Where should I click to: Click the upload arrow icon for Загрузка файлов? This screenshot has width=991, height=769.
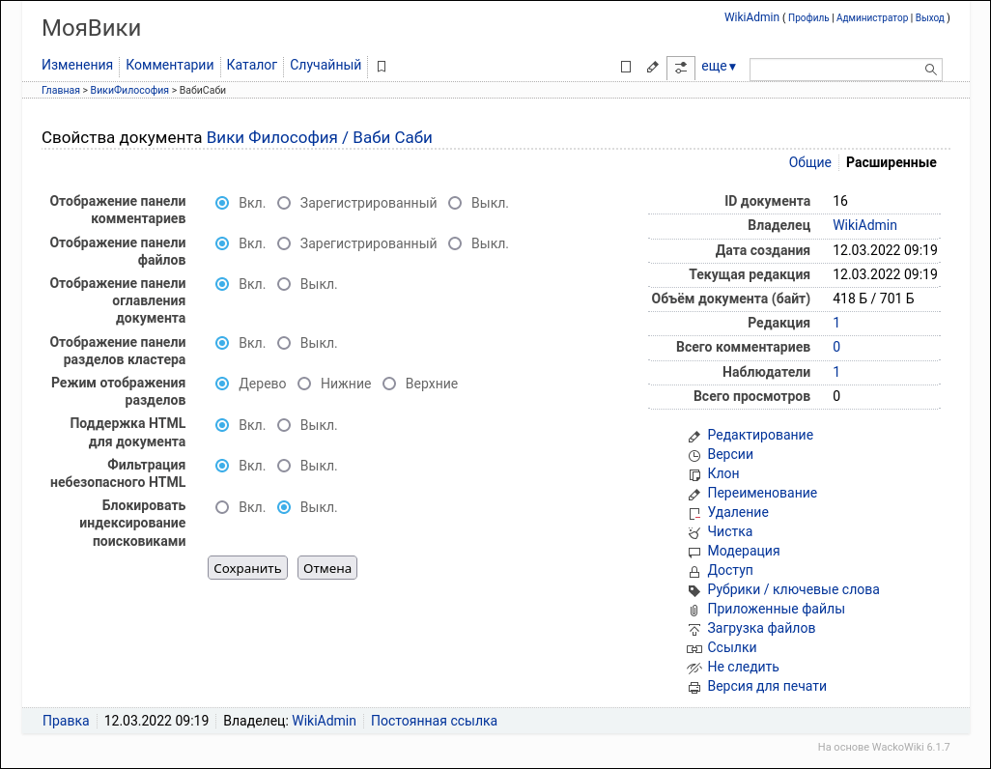point(694,628)
